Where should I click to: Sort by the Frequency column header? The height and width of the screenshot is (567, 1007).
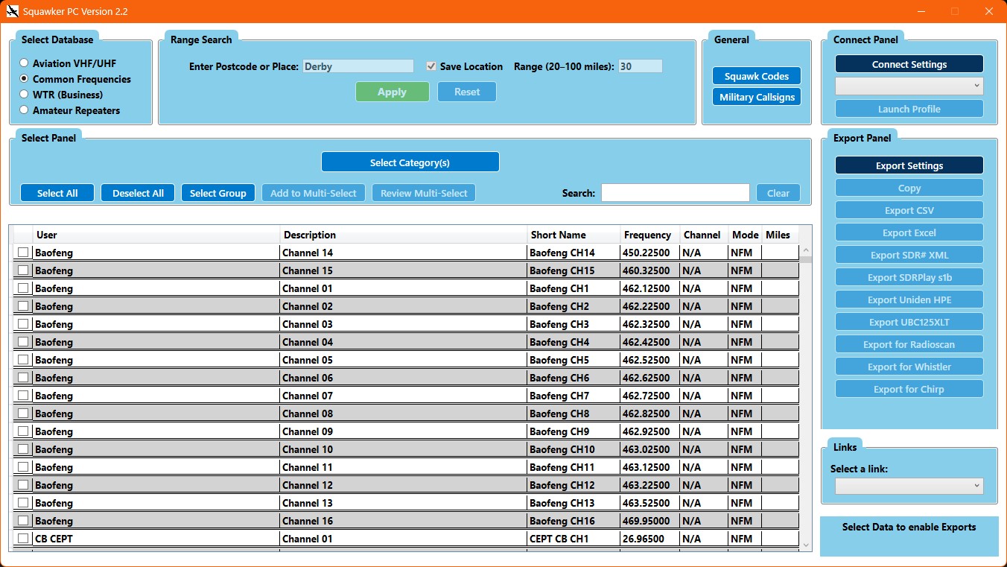point(649,235)
